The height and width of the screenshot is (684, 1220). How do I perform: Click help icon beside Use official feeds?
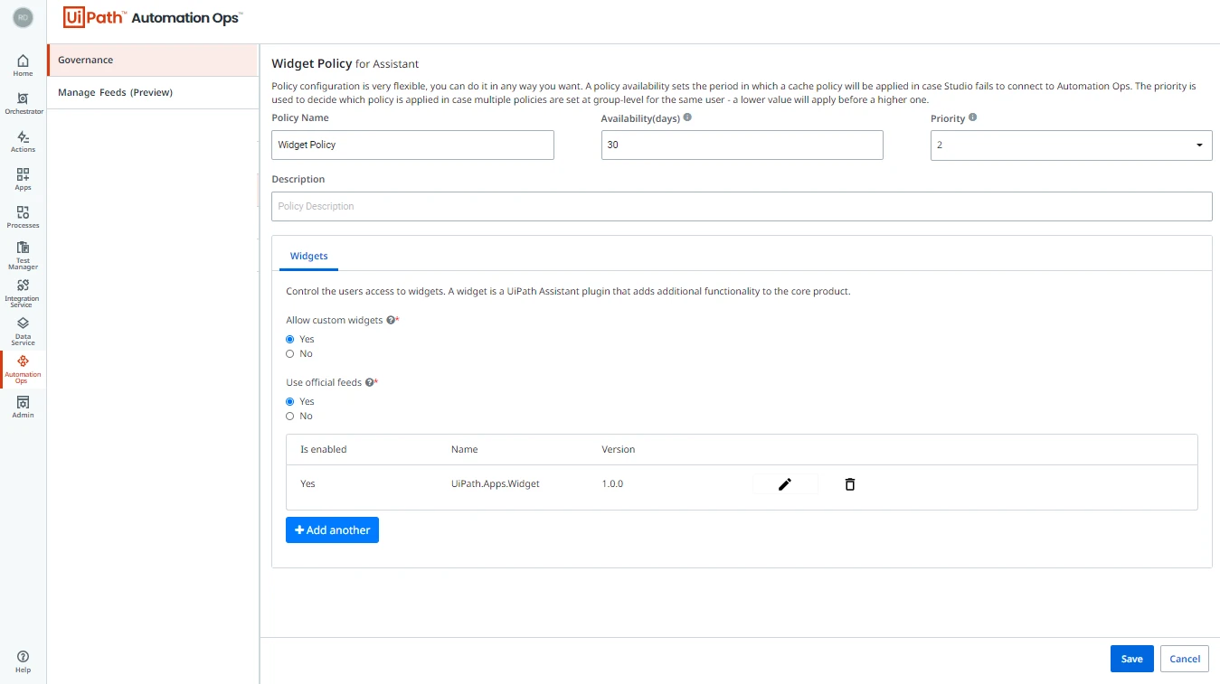coord(369,383)
